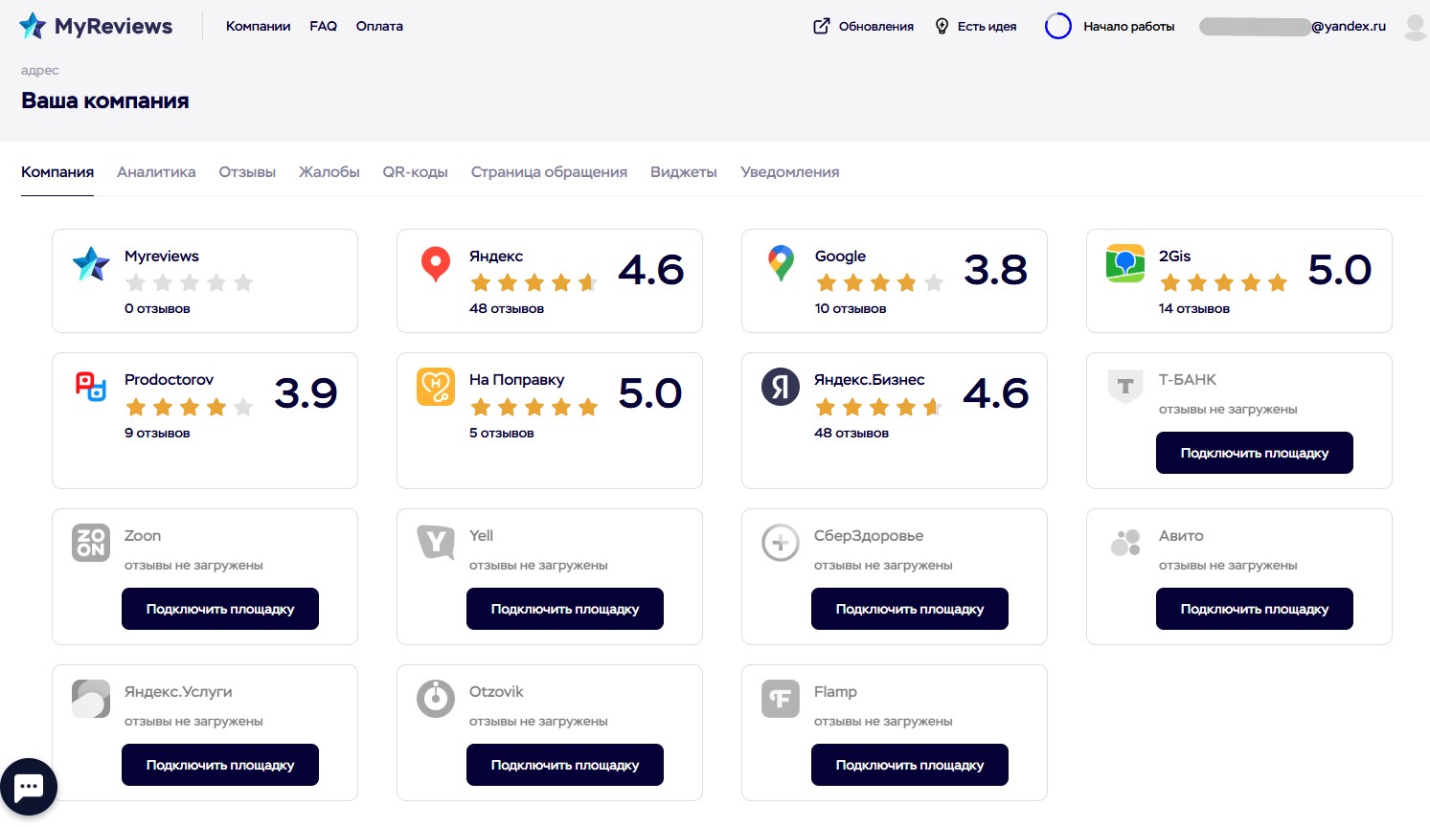
Task: Click the 2Gis logo icon
Action: click(x=1125, y=263)
